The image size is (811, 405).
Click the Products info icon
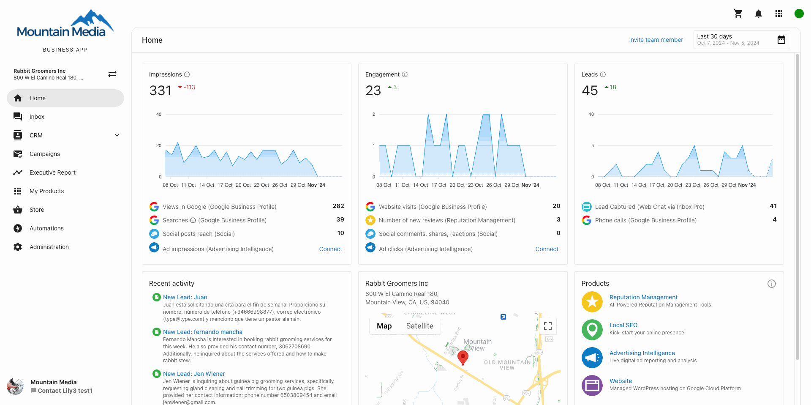point(772,284)
